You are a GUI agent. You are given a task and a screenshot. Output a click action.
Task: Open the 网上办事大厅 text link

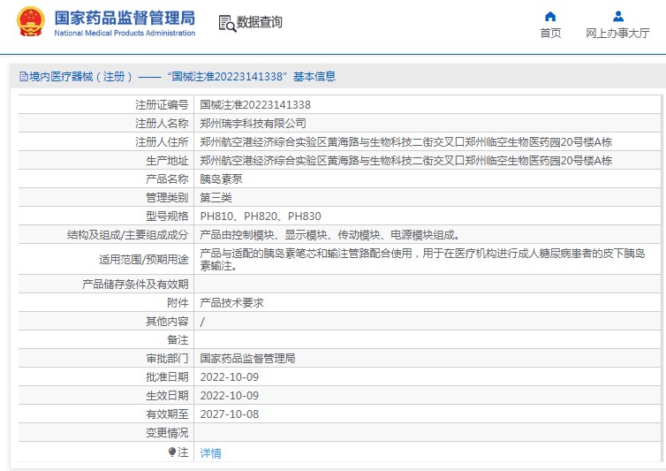tap(617, 34)
